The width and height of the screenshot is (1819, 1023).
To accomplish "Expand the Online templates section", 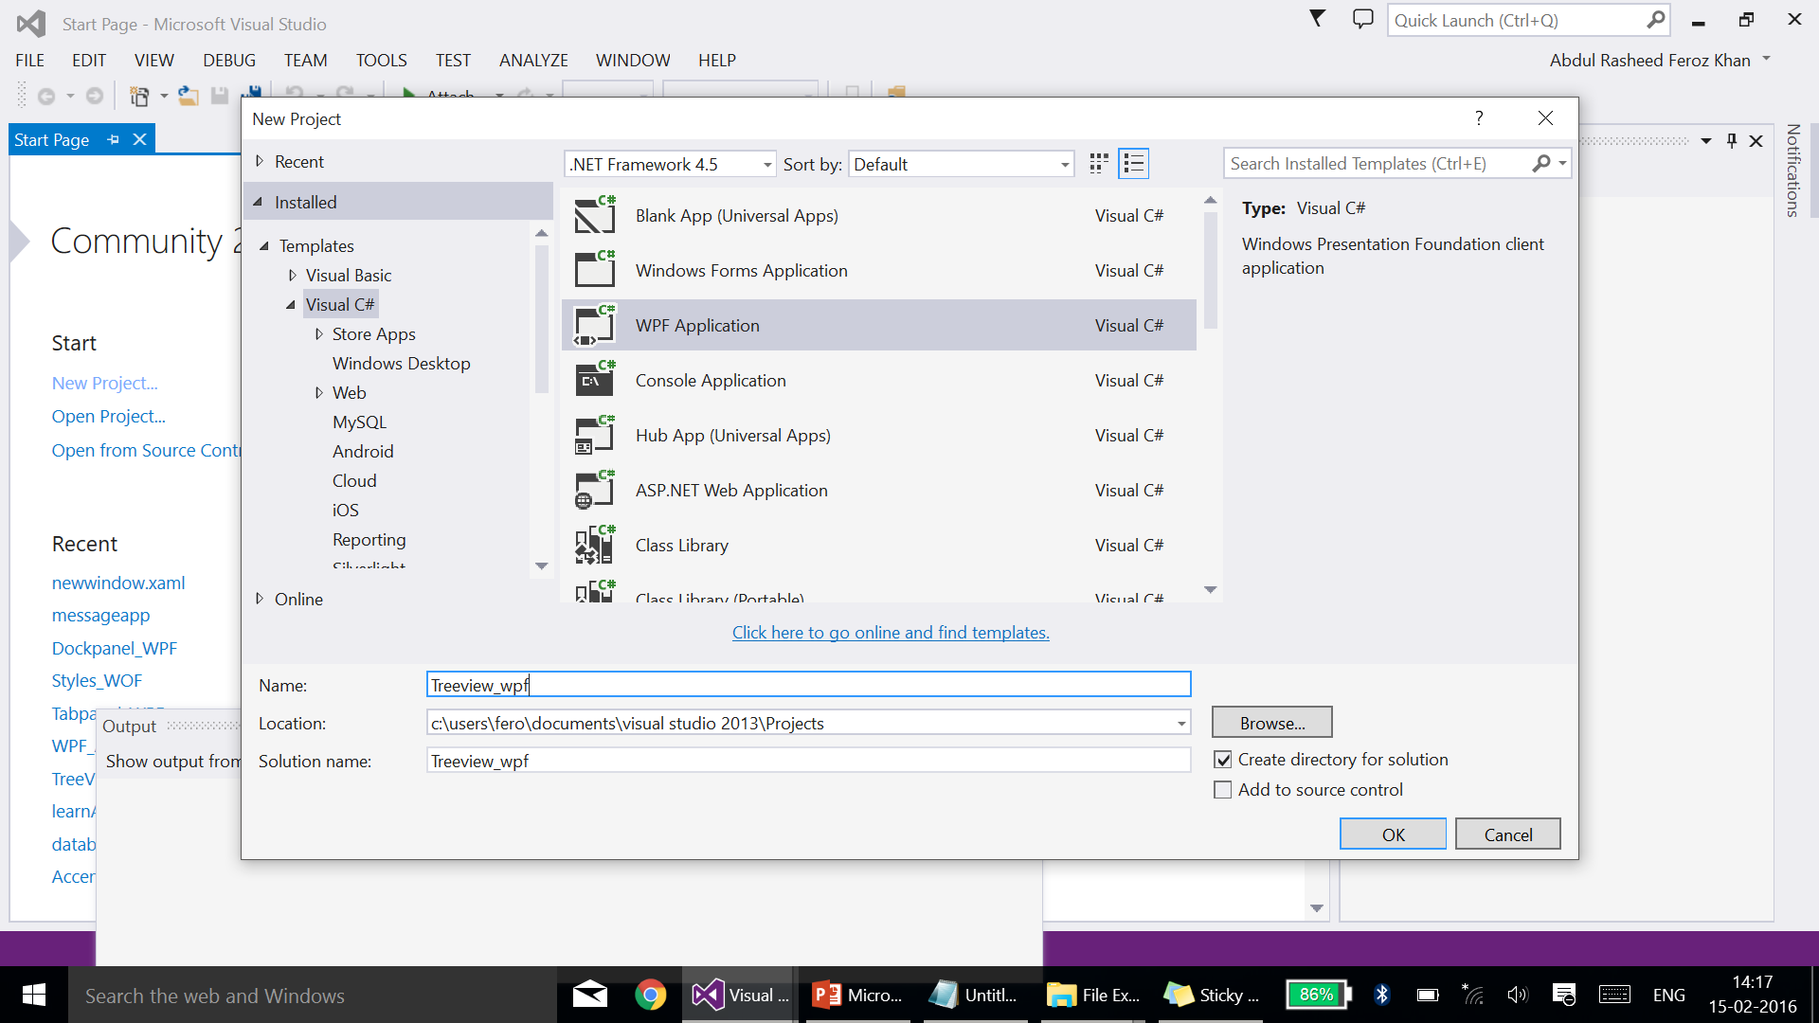I will coord(260,599).
